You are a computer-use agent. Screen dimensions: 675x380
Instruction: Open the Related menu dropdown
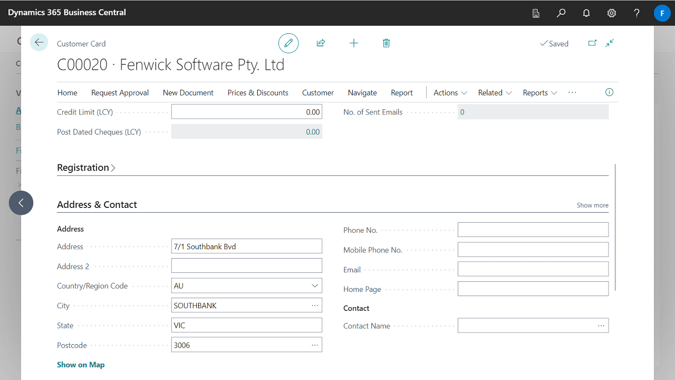click(495, 92)
